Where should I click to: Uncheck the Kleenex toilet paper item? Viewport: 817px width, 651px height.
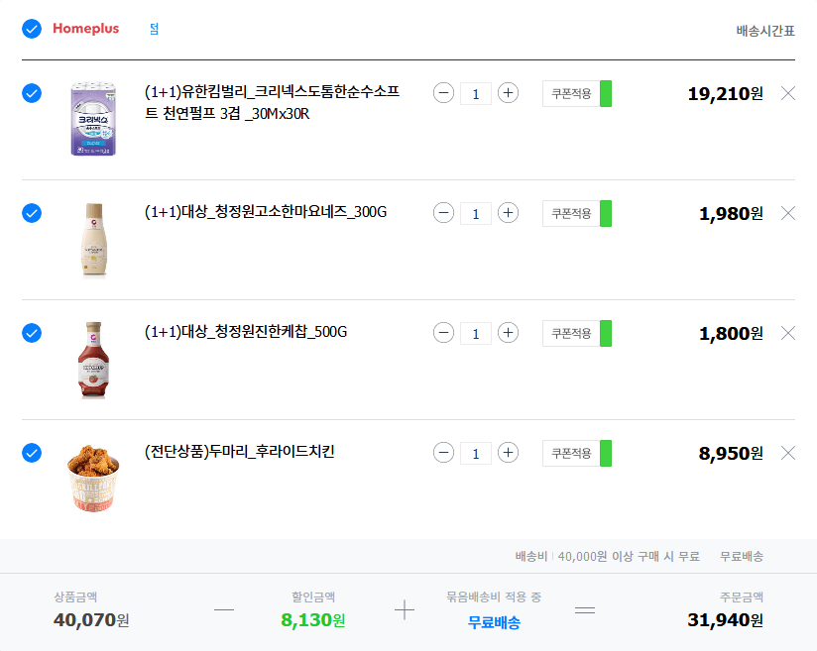click(32, 93)
